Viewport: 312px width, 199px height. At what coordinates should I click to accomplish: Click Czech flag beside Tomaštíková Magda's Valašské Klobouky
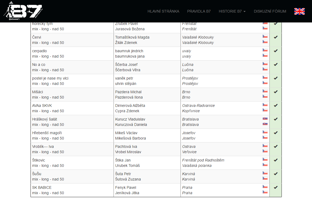click(x=265, y=36)
